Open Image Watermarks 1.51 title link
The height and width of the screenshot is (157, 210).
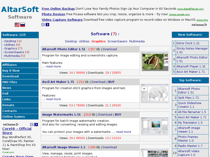point(61,115)
